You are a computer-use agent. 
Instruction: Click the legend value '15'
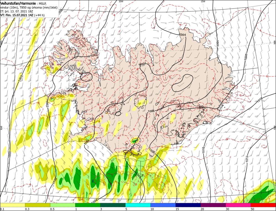coord(177,209)
